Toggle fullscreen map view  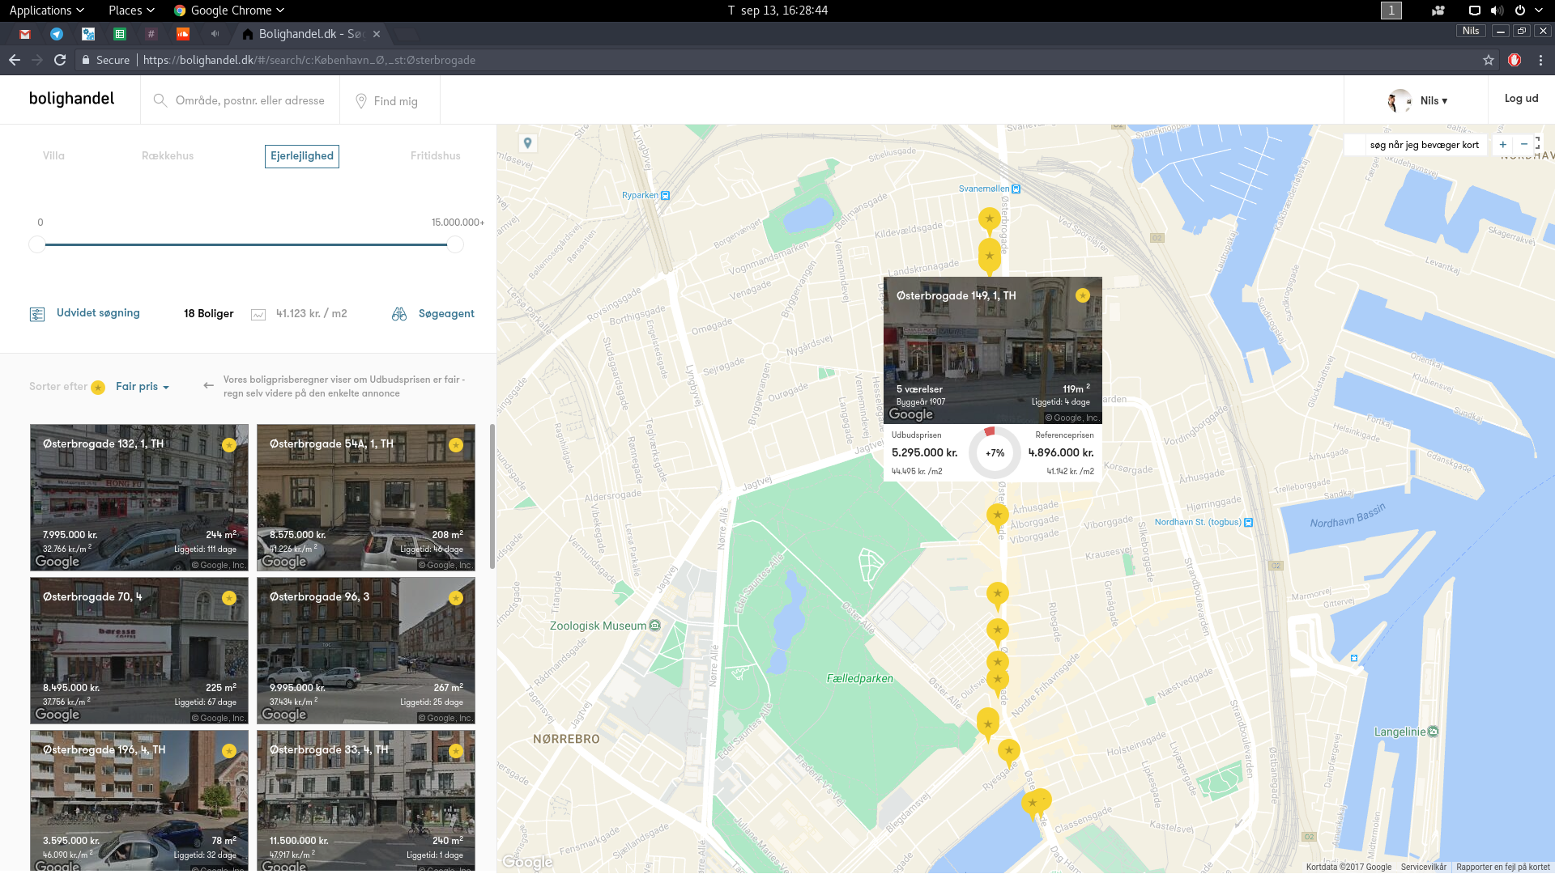(x=1538, y=143)
